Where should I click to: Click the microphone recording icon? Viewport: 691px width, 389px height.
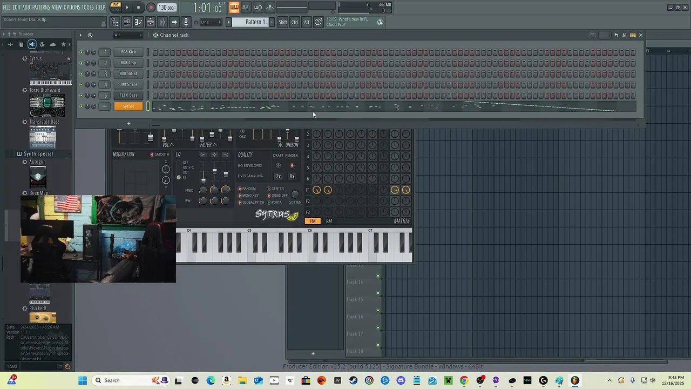coord(186,22)
